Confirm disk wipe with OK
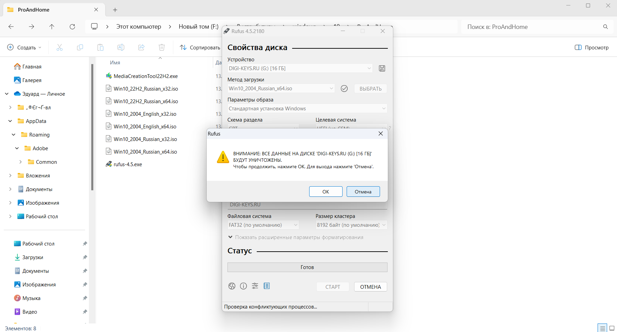 click(326, 192)
